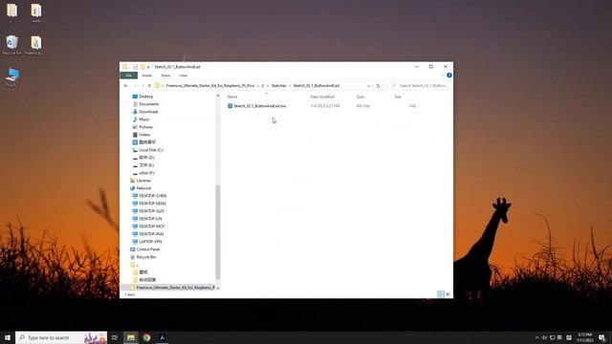The image size is (612, 344).
Task: Open Pictures in the navigation pane
Action: point(145,127)
